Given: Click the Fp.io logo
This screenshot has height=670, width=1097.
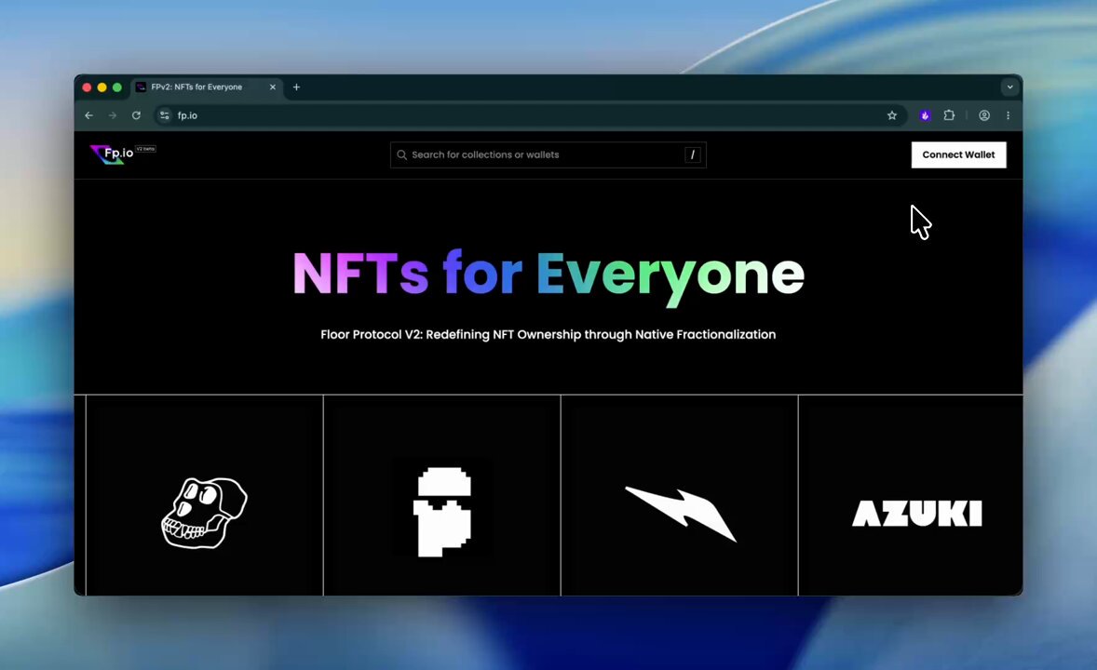Looking at the screenshot, I should [112, 154].
